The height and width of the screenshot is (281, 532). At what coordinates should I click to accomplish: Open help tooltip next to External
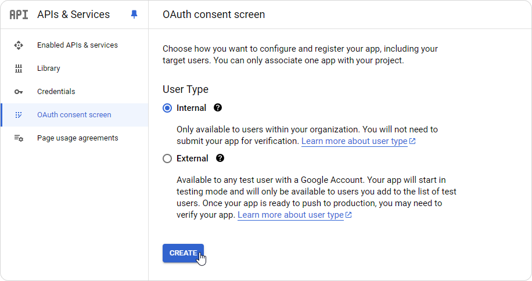click(x=220, y=158)
